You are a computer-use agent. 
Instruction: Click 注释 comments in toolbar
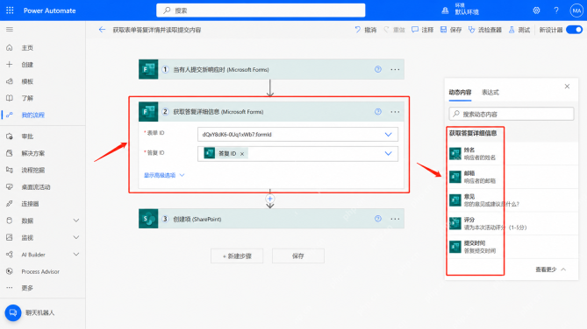click(422, 30)
